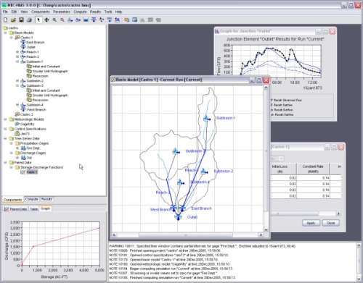
Task: Open the Parameters menu
Action: (x=62, y=12)
